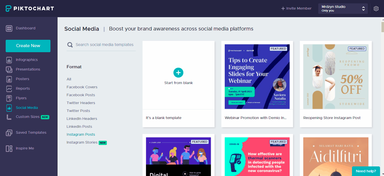Viewport: 384px width, 176px height.
Task: Filter format by All
Action: point(69,79)
